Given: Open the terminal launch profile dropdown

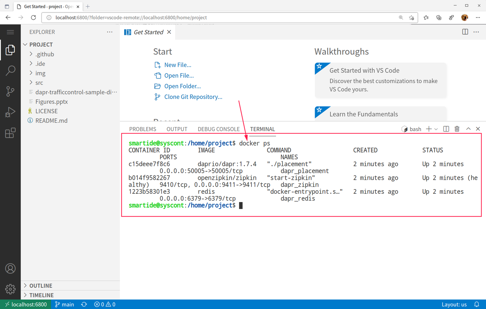Looking at the screenshot, I should [x=436, y=129].
